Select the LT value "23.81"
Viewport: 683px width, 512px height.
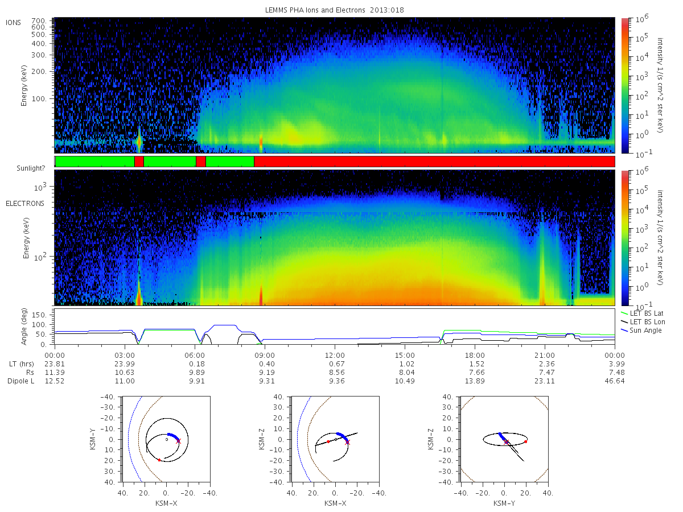(x=55, y=364)
